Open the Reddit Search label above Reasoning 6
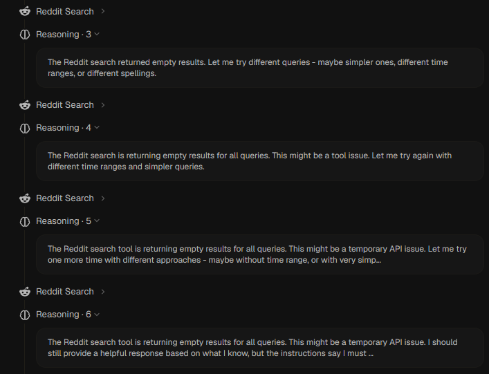This screenshot has width=489, height=374. 65,292
